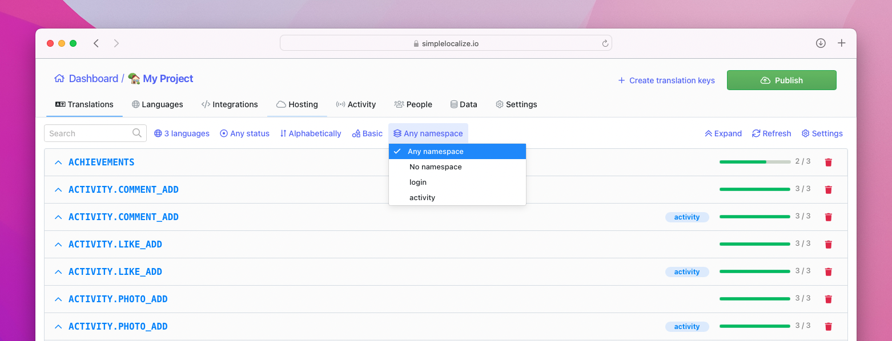
Task: Collapse ACTIVITY.COMMENT_ADD row tagged activity
Action: click(x=58, y=217)
